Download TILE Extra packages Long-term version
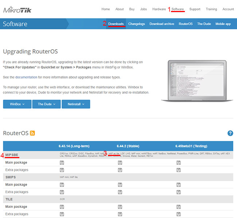The height and width of the screenshot is (218, 237). click(62, 214)
